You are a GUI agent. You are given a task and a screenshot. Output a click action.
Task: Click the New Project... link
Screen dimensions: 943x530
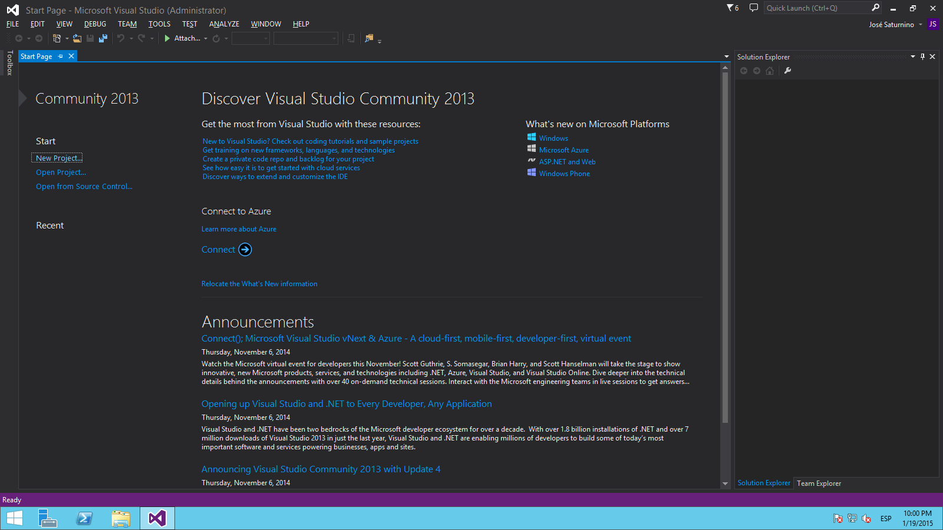(x=59, y=158)
